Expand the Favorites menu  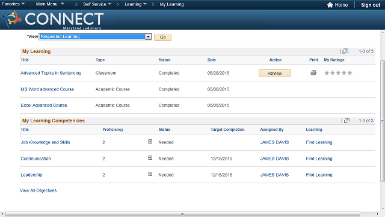(x=13, y=4)
